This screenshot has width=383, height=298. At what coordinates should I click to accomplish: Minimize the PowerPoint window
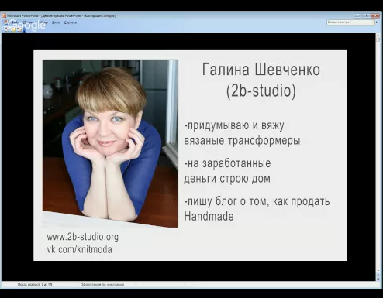coord(357,15)
